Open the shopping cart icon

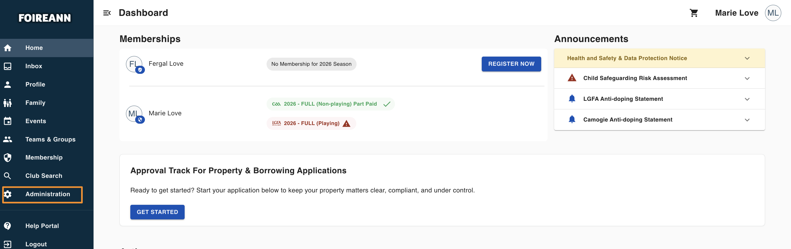pyautogui.click(x=694, y=13)
